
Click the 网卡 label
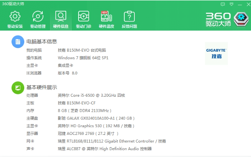click(x=30, y=141)
